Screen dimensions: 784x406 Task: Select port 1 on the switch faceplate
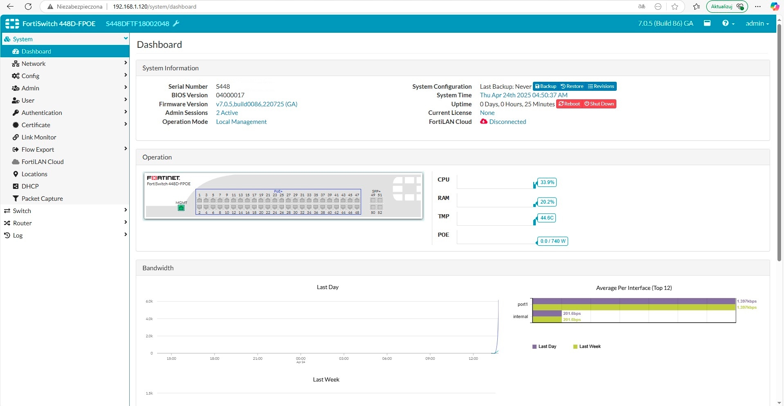[x=200, y=200]
